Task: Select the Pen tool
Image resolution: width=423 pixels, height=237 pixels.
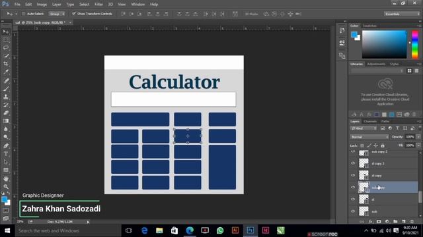Action: [6, 145]
